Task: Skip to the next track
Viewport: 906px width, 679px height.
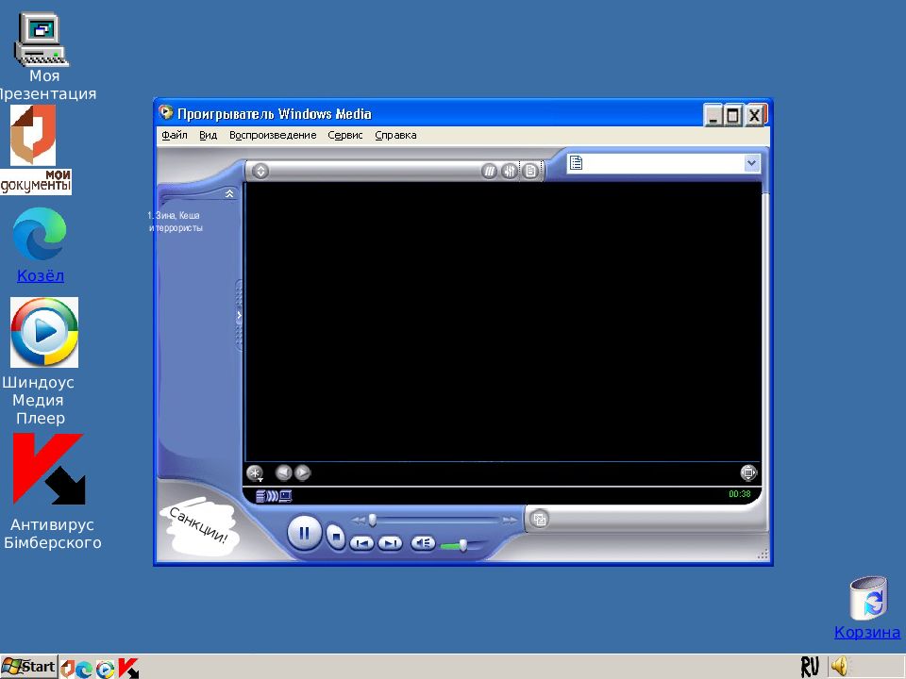Action: 390,543
